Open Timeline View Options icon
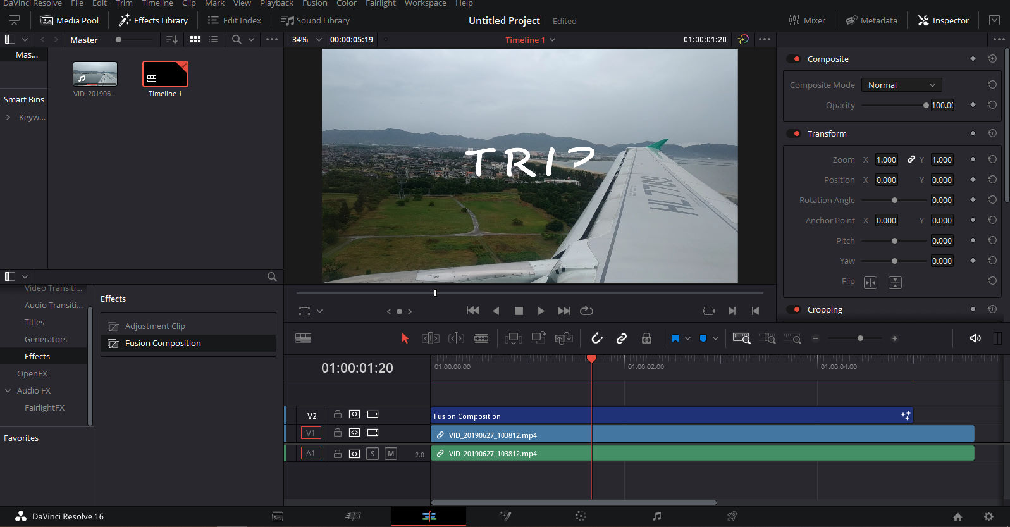1010x527 pixels. (303, 338)
